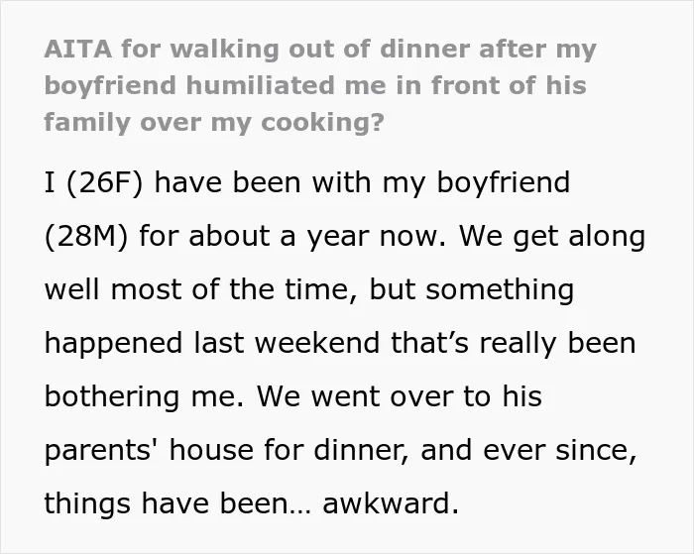
Task: Click "boyfriend humiliated me" in the title
Action: [215, 86]
